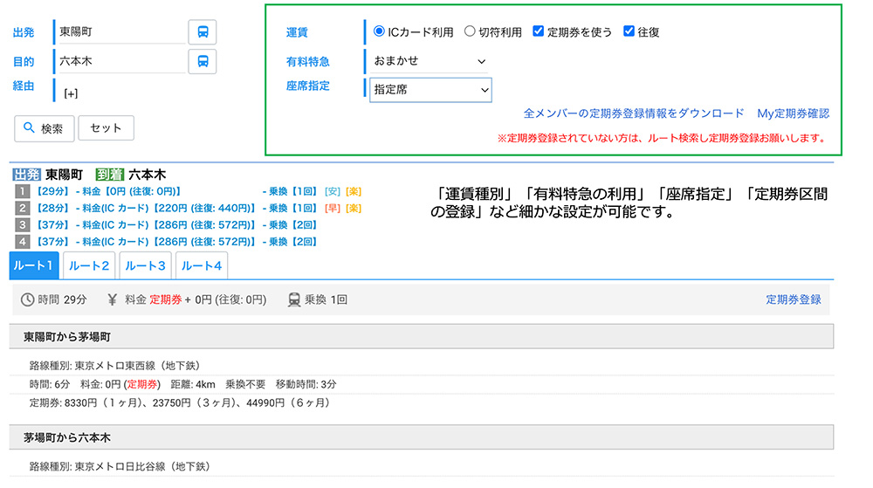Image resolution: width=873 pixels, height=488 pixels.
Task: Click the magnifier search button
Action: (x=44, y=128)
